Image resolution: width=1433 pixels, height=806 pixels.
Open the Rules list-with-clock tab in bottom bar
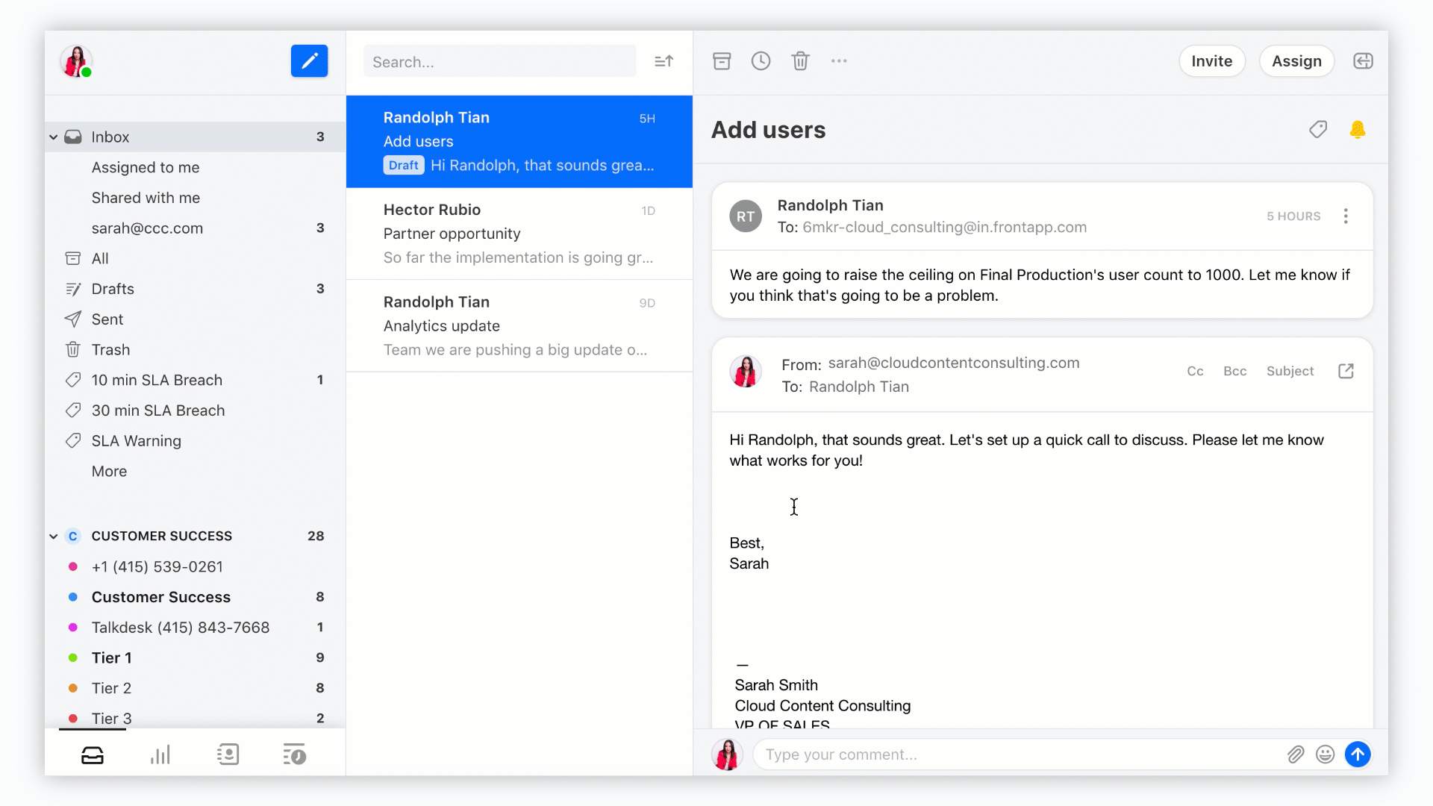click(295, 755)
